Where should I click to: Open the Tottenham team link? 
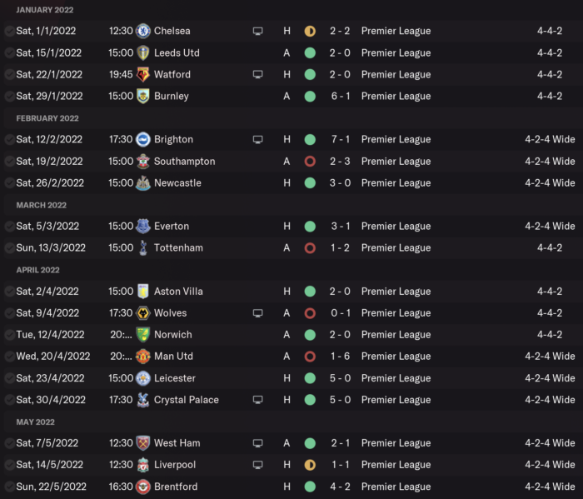[178, 248]
